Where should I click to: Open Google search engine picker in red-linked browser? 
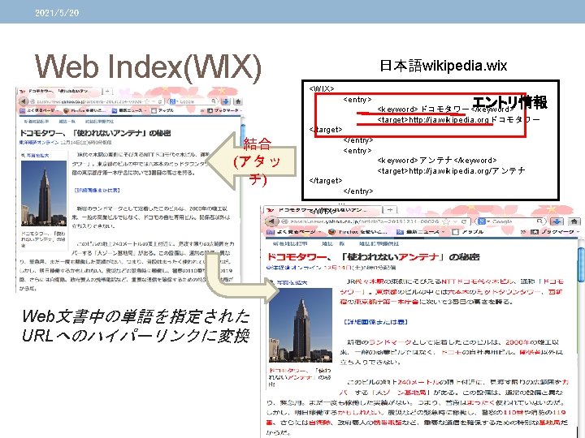coord(483,221)
